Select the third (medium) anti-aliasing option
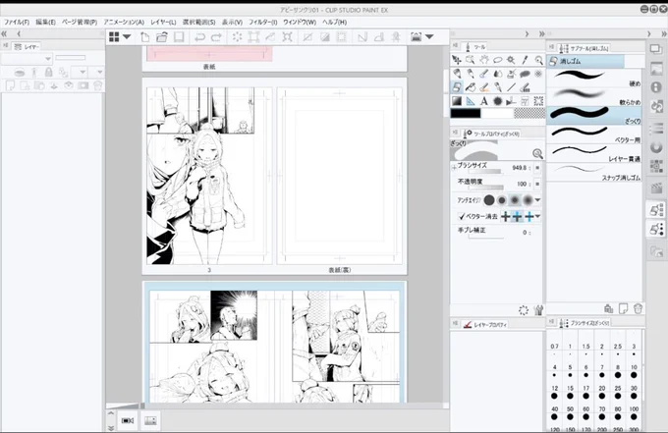The image size is (668, 433). pyautogui.click(x=515, y=199)
